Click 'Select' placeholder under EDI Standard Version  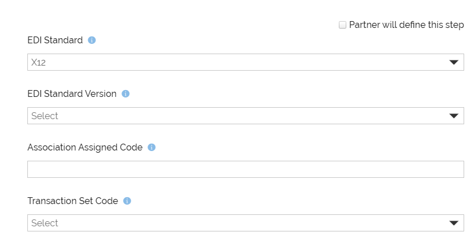coord(45,116)
